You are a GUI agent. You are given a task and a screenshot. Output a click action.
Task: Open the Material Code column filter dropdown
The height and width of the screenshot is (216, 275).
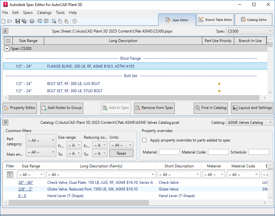tap(243, 175)
